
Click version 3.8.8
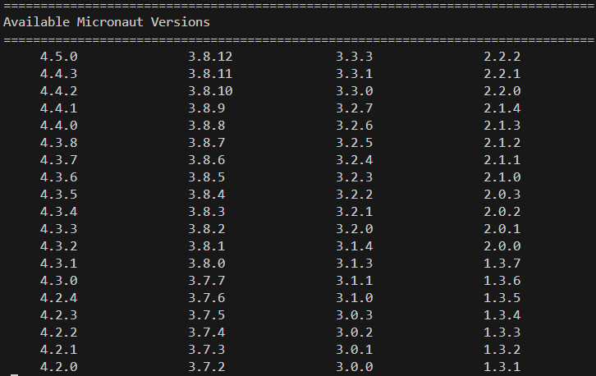click(206, 126)
